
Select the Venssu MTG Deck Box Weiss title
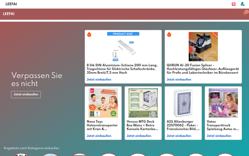coord(142,125)
